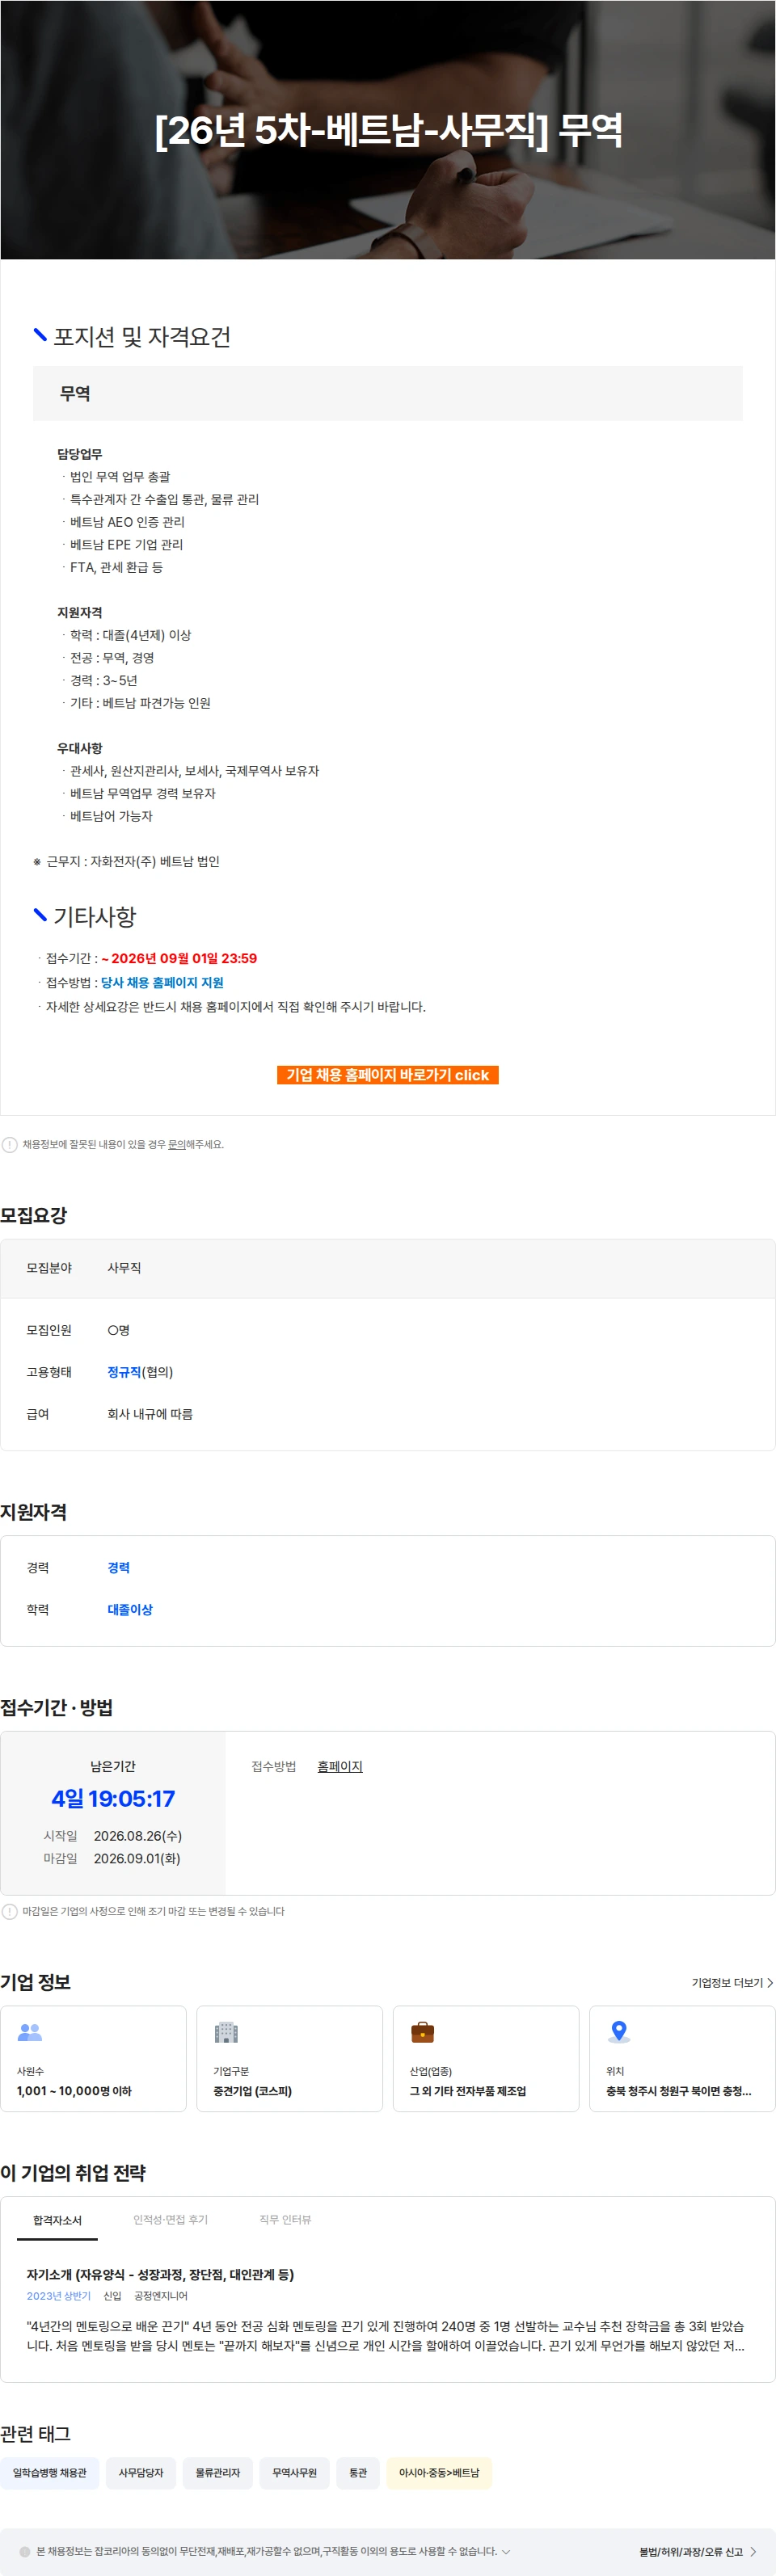Image resolution: width=776 pixels, height=2576 pixels.
Task: Click the ~ 2026년 09월 01일 23:59 deadline text
Action: 179,958
